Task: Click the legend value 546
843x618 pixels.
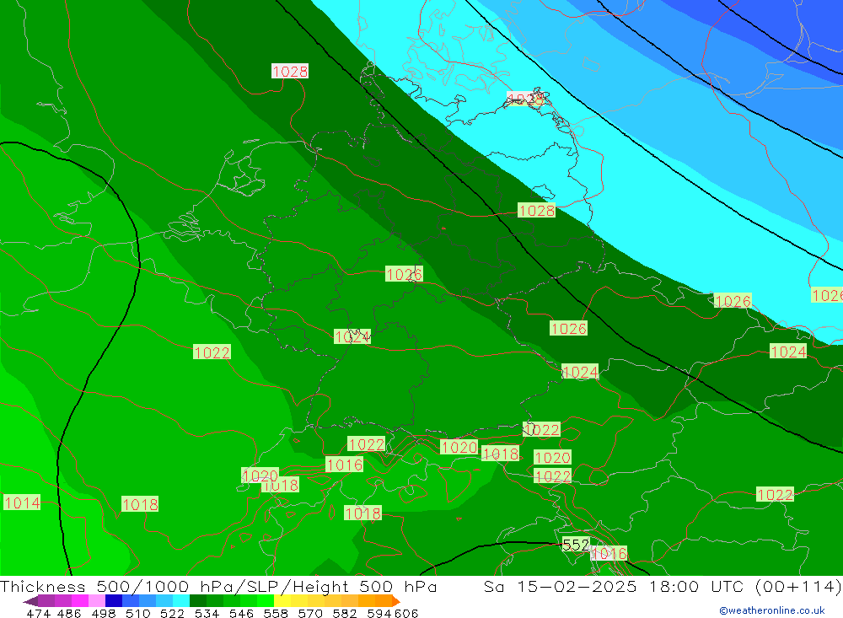Action: click(241, 613)
